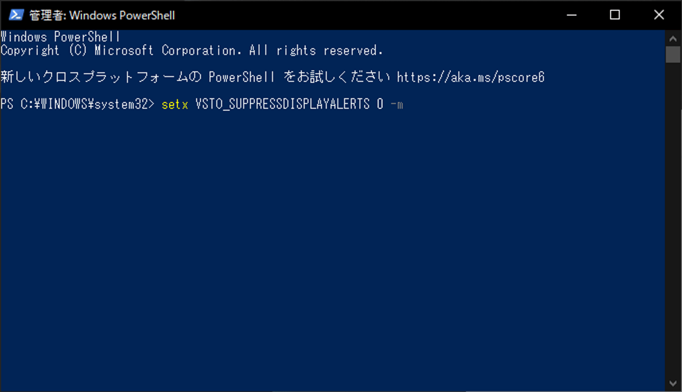
Task: Click the 0 value in the command
Action: pos(380,105)
